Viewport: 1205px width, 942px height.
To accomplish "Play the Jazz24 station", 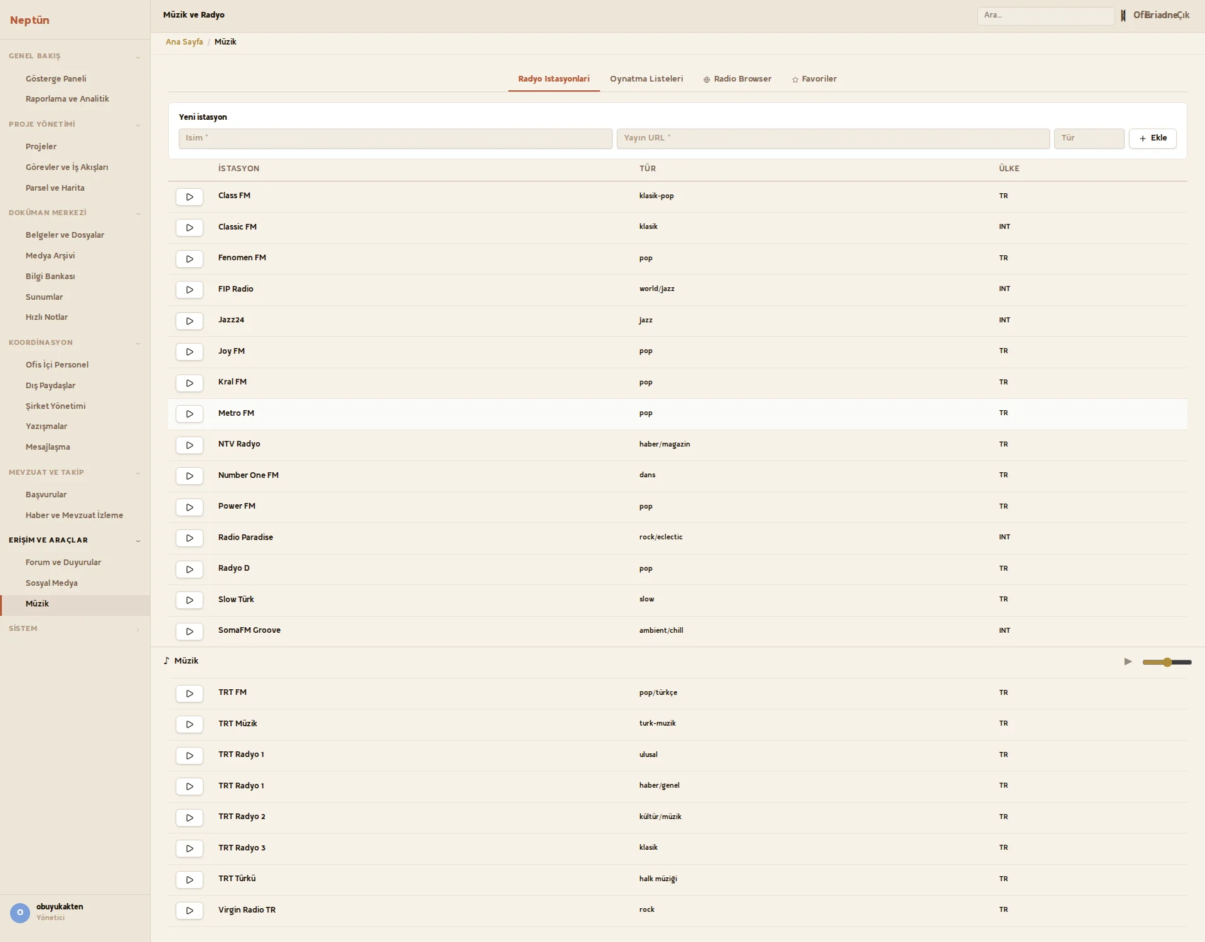I will 190,321.
